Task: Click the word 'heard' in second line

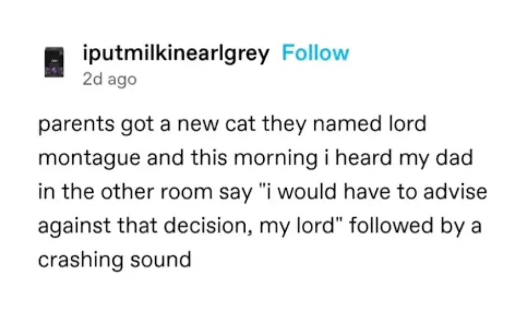Action: tap(364, 157)
